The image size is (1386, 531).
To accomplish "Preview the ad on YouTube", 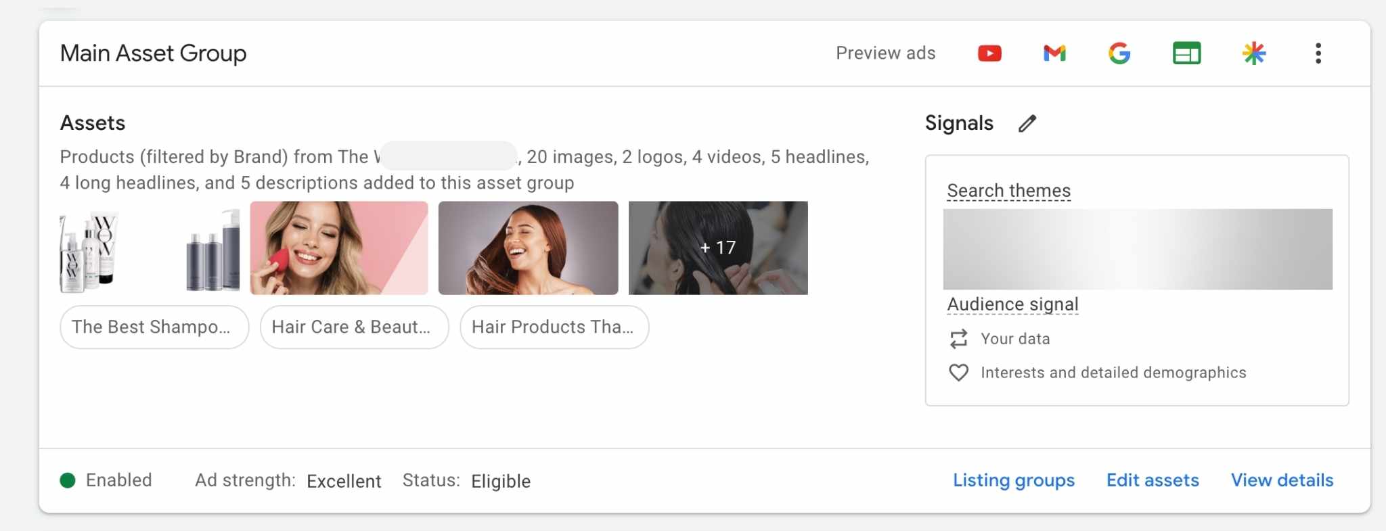I will coord(989,53).
